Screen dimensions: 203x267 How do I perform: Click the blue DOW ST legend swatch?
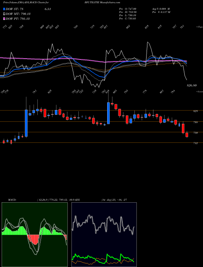pos(4,9)
